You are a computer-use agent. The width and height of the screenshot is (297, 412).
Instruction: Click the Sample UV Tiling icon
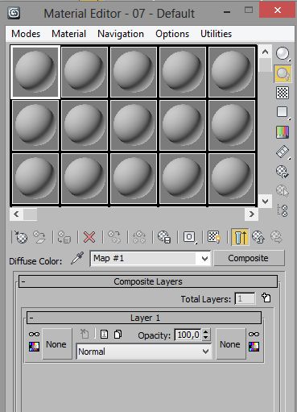click(x=283, y=112)
